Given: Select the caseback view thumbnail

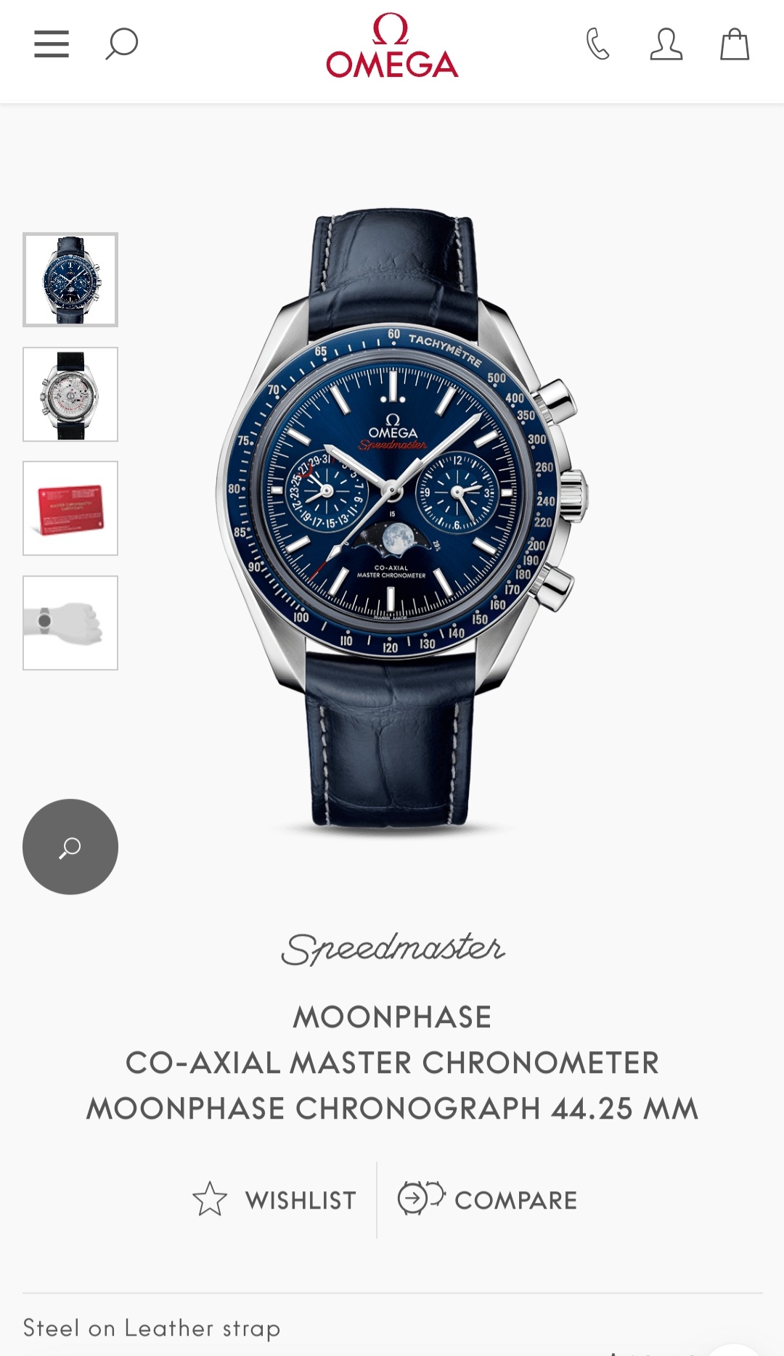Looking at the screenshot, I should (x=70, y=394).
